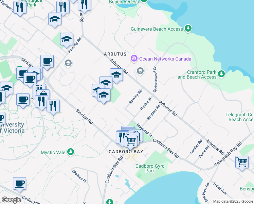254x204 pixels.
Task: Click the Mystic Vale park pin
Action: click(x=71, y=152)
